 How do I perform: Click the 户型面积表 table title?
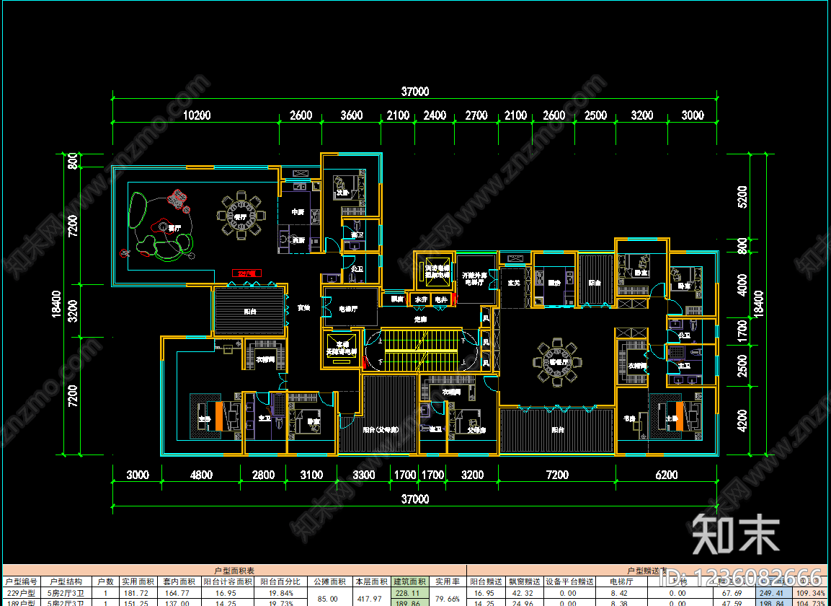(x=234, y=571)
